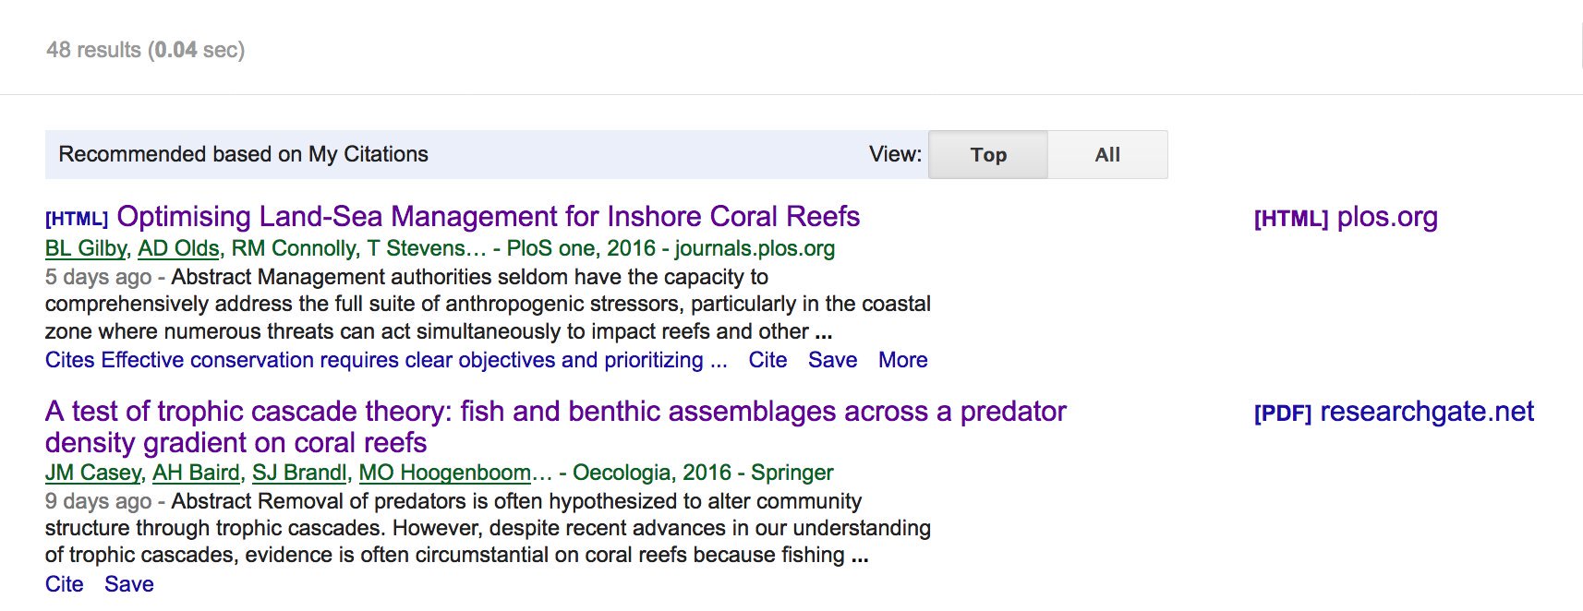View SJ Brandl's author profile
The image size is (1583, 611).
[x=299, y=473]
